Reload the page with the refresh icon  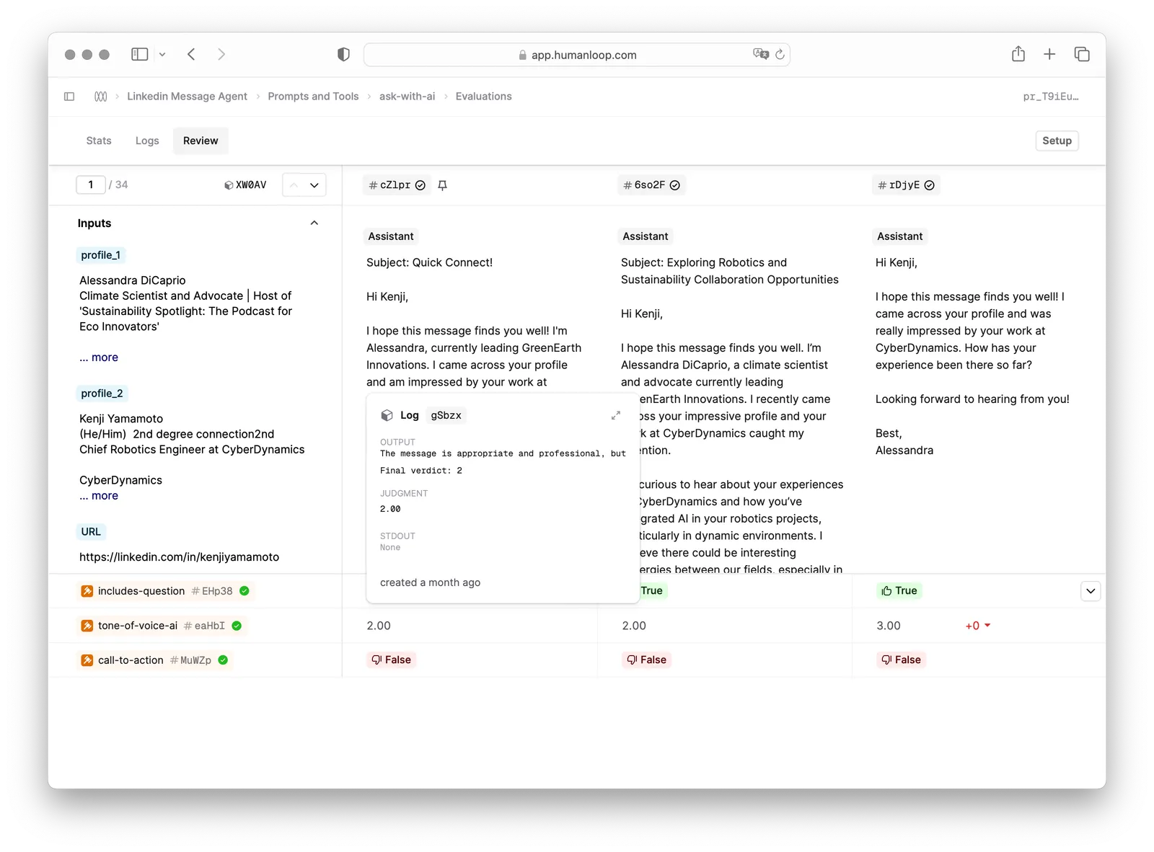pyautogui.click(x=780, y=54)
